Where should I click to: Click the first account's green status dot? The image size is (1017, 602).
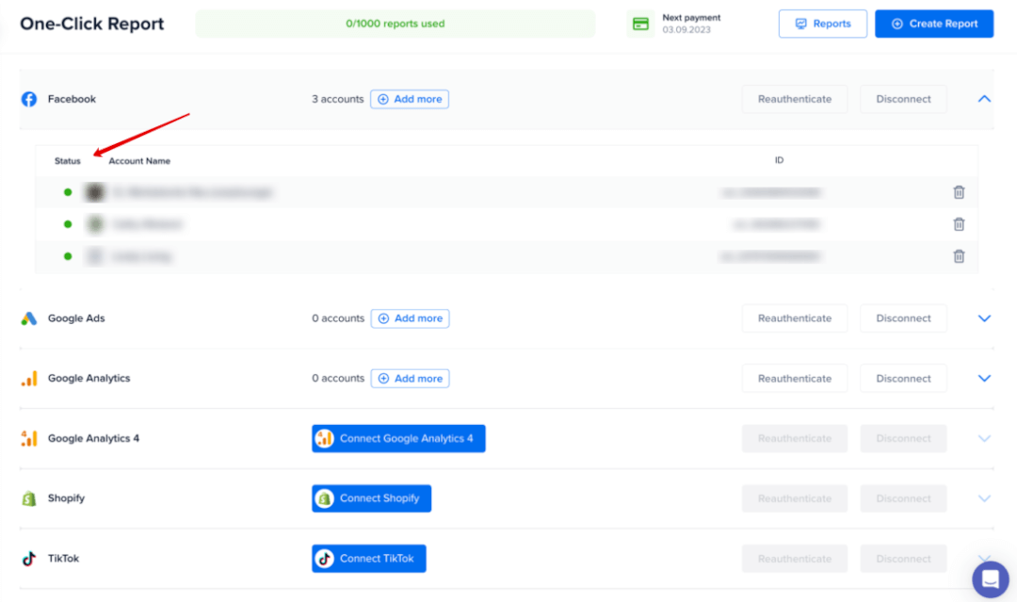pos(68,192)
